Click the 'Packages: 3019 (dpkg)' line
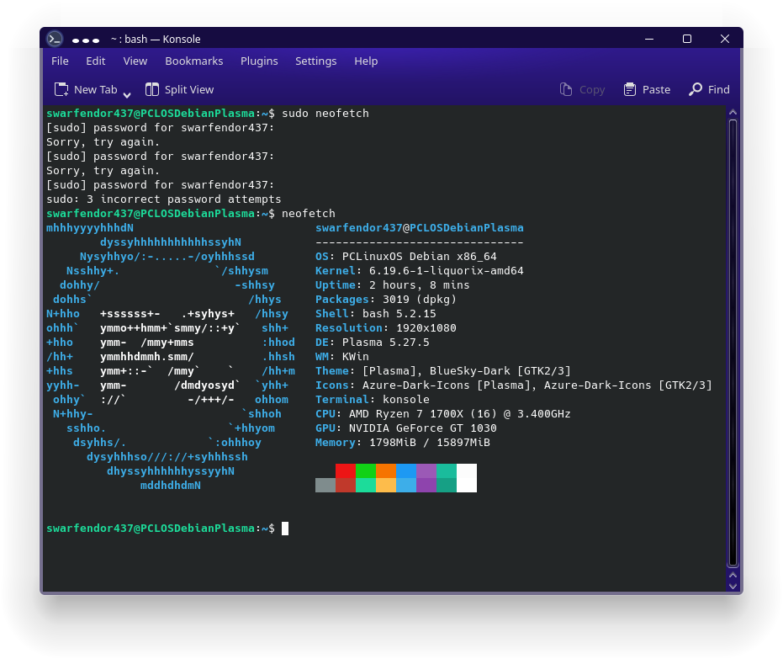This screenshot has width=783, height=659. (385, 300)
